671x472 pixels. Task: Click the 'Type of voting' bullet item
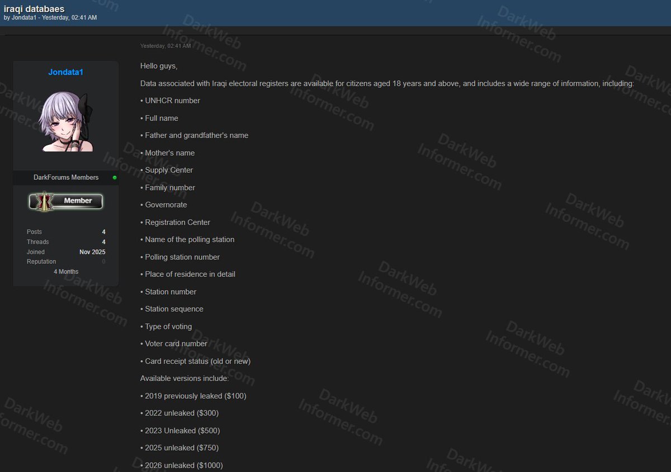pos(166,327)
